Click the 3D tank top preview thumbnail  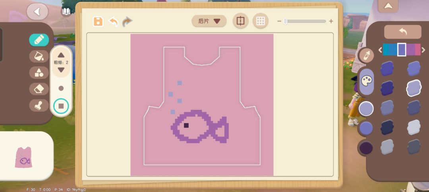pos(23,157)
